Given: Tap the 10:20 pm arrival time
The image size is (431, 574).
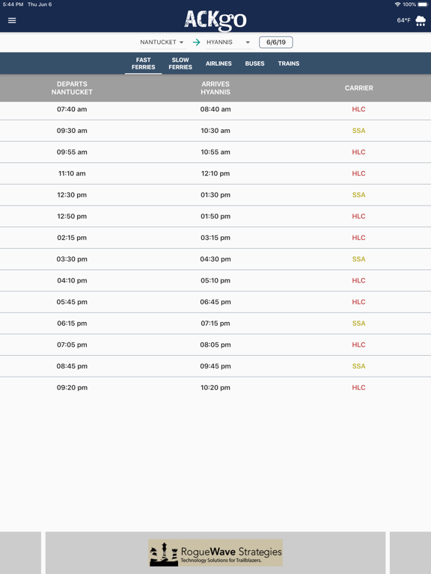Looking at the screenshot, I should click(x=215, y=388).
